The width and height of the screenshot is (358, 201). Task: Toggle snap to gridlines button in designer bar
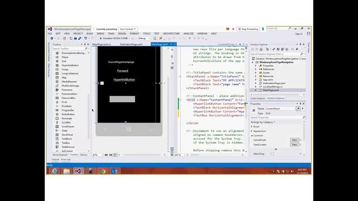point(111,155)
